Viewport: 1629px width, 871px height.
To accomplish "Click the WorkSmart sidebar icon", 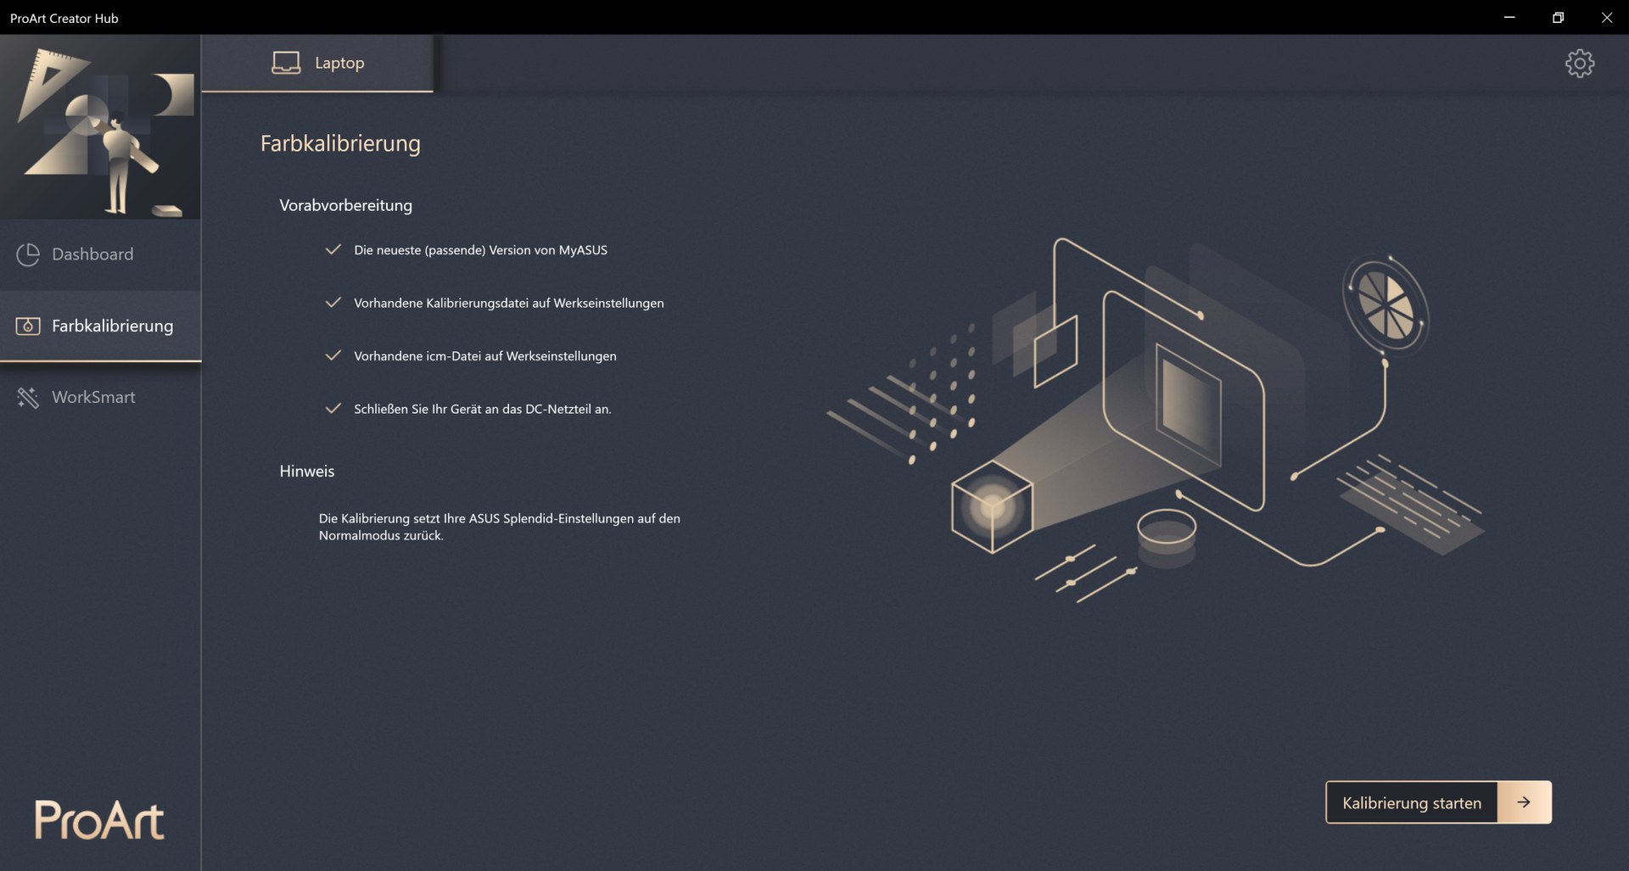I will [x=28, y=397].
